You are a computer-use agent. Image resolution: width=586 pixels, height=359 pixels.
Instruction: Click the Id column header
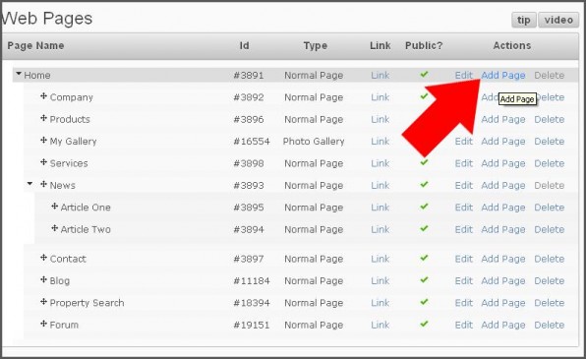(244, 45)
